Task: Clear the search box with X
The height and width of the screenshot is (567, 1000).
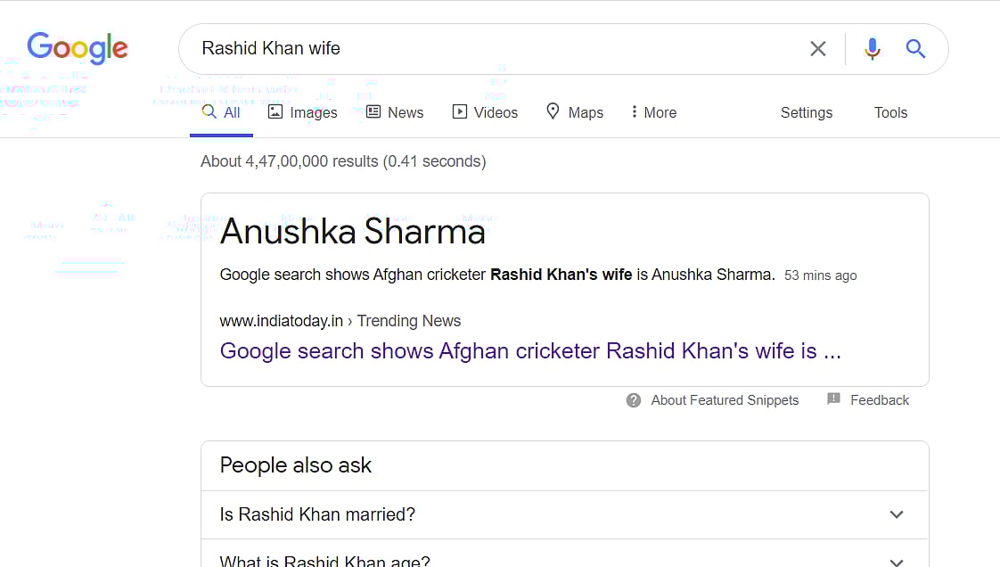Action: click(x=817, y=49)
